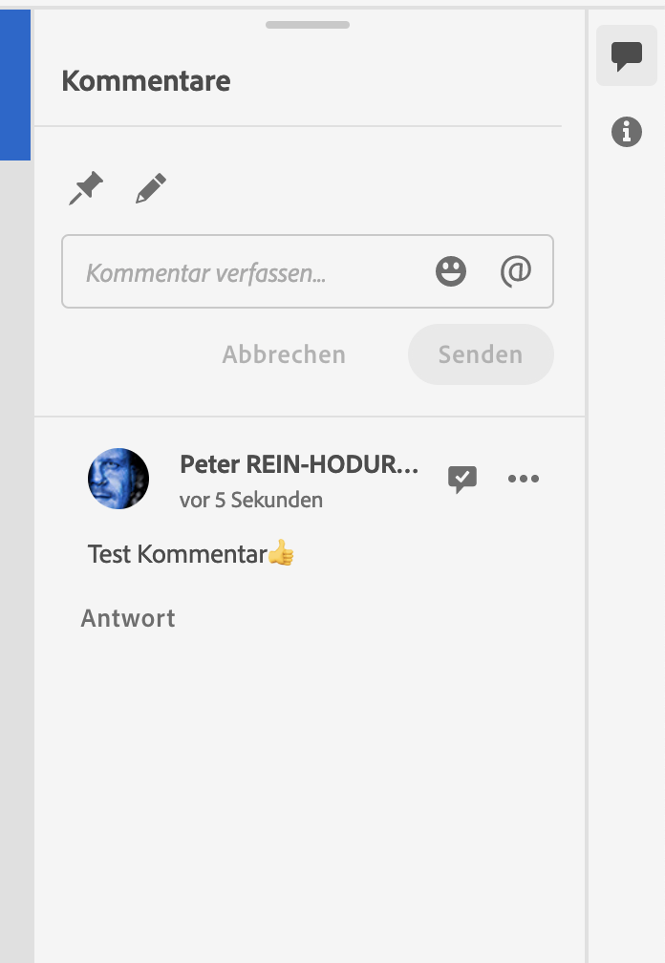Click the Abbrechen button
This screenshot has height=963, width=665.
(x=284, y=354)
